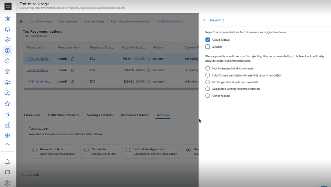The image size is (331, 187).
Task: Open the chat message icon with dot
Action: (x=7, y=172)
